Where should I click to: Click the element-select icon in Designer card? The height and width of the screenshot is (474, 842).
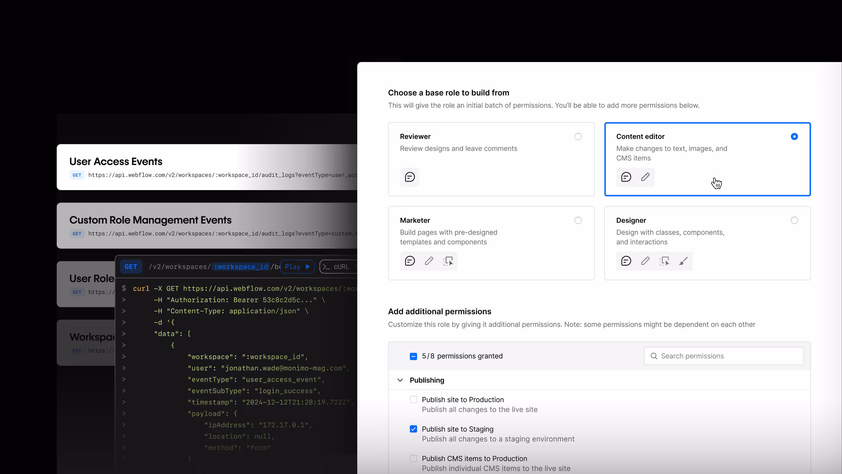point(664,261)
